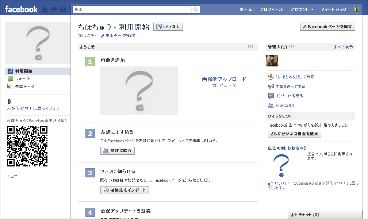368x219 pixels.
Task: Click the 近況アップデートを投稿 heading
Action: pos(126,211)
